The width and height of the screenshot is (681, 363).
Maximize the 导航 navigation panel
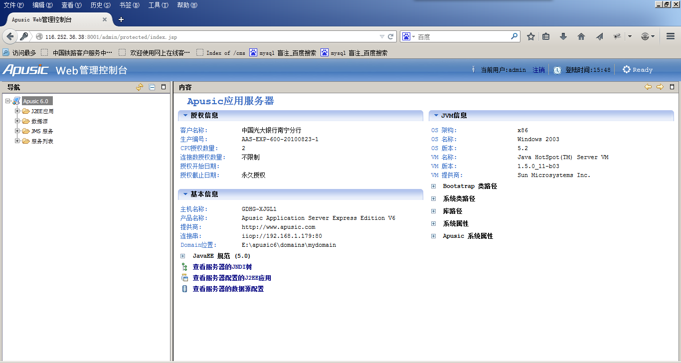[164, 87]
